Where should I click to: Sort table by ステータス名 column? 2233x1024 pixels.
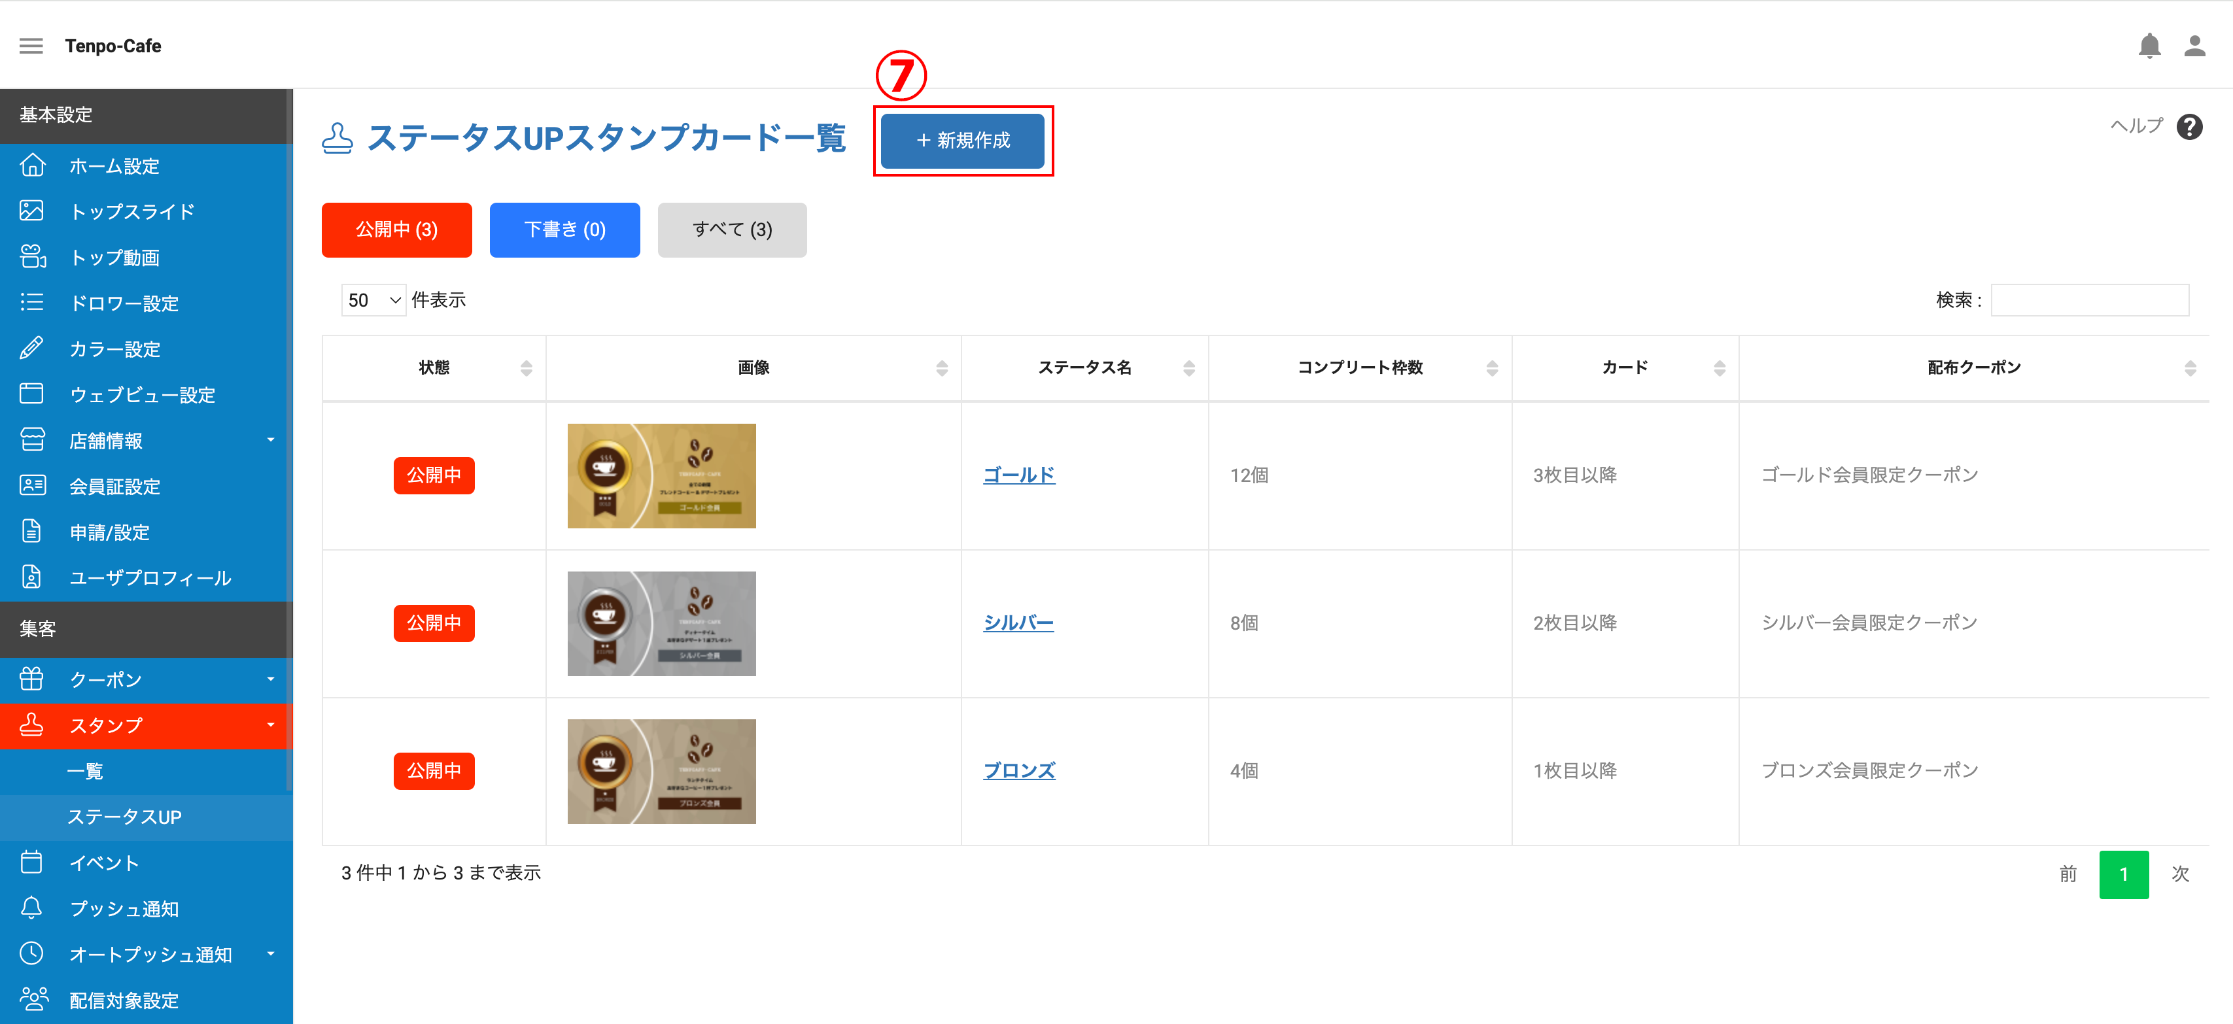coord(1188,368)
